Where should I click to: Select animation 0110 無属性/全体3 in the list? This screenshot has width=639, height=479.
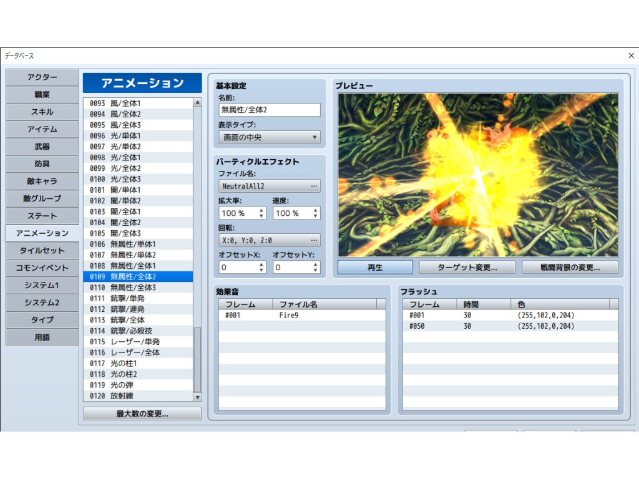[137, 288]
